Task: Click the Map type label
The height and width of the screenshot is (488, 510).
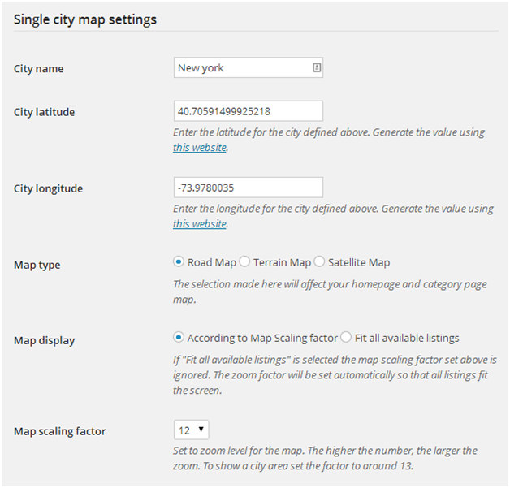Action: (x=37, y=265)
